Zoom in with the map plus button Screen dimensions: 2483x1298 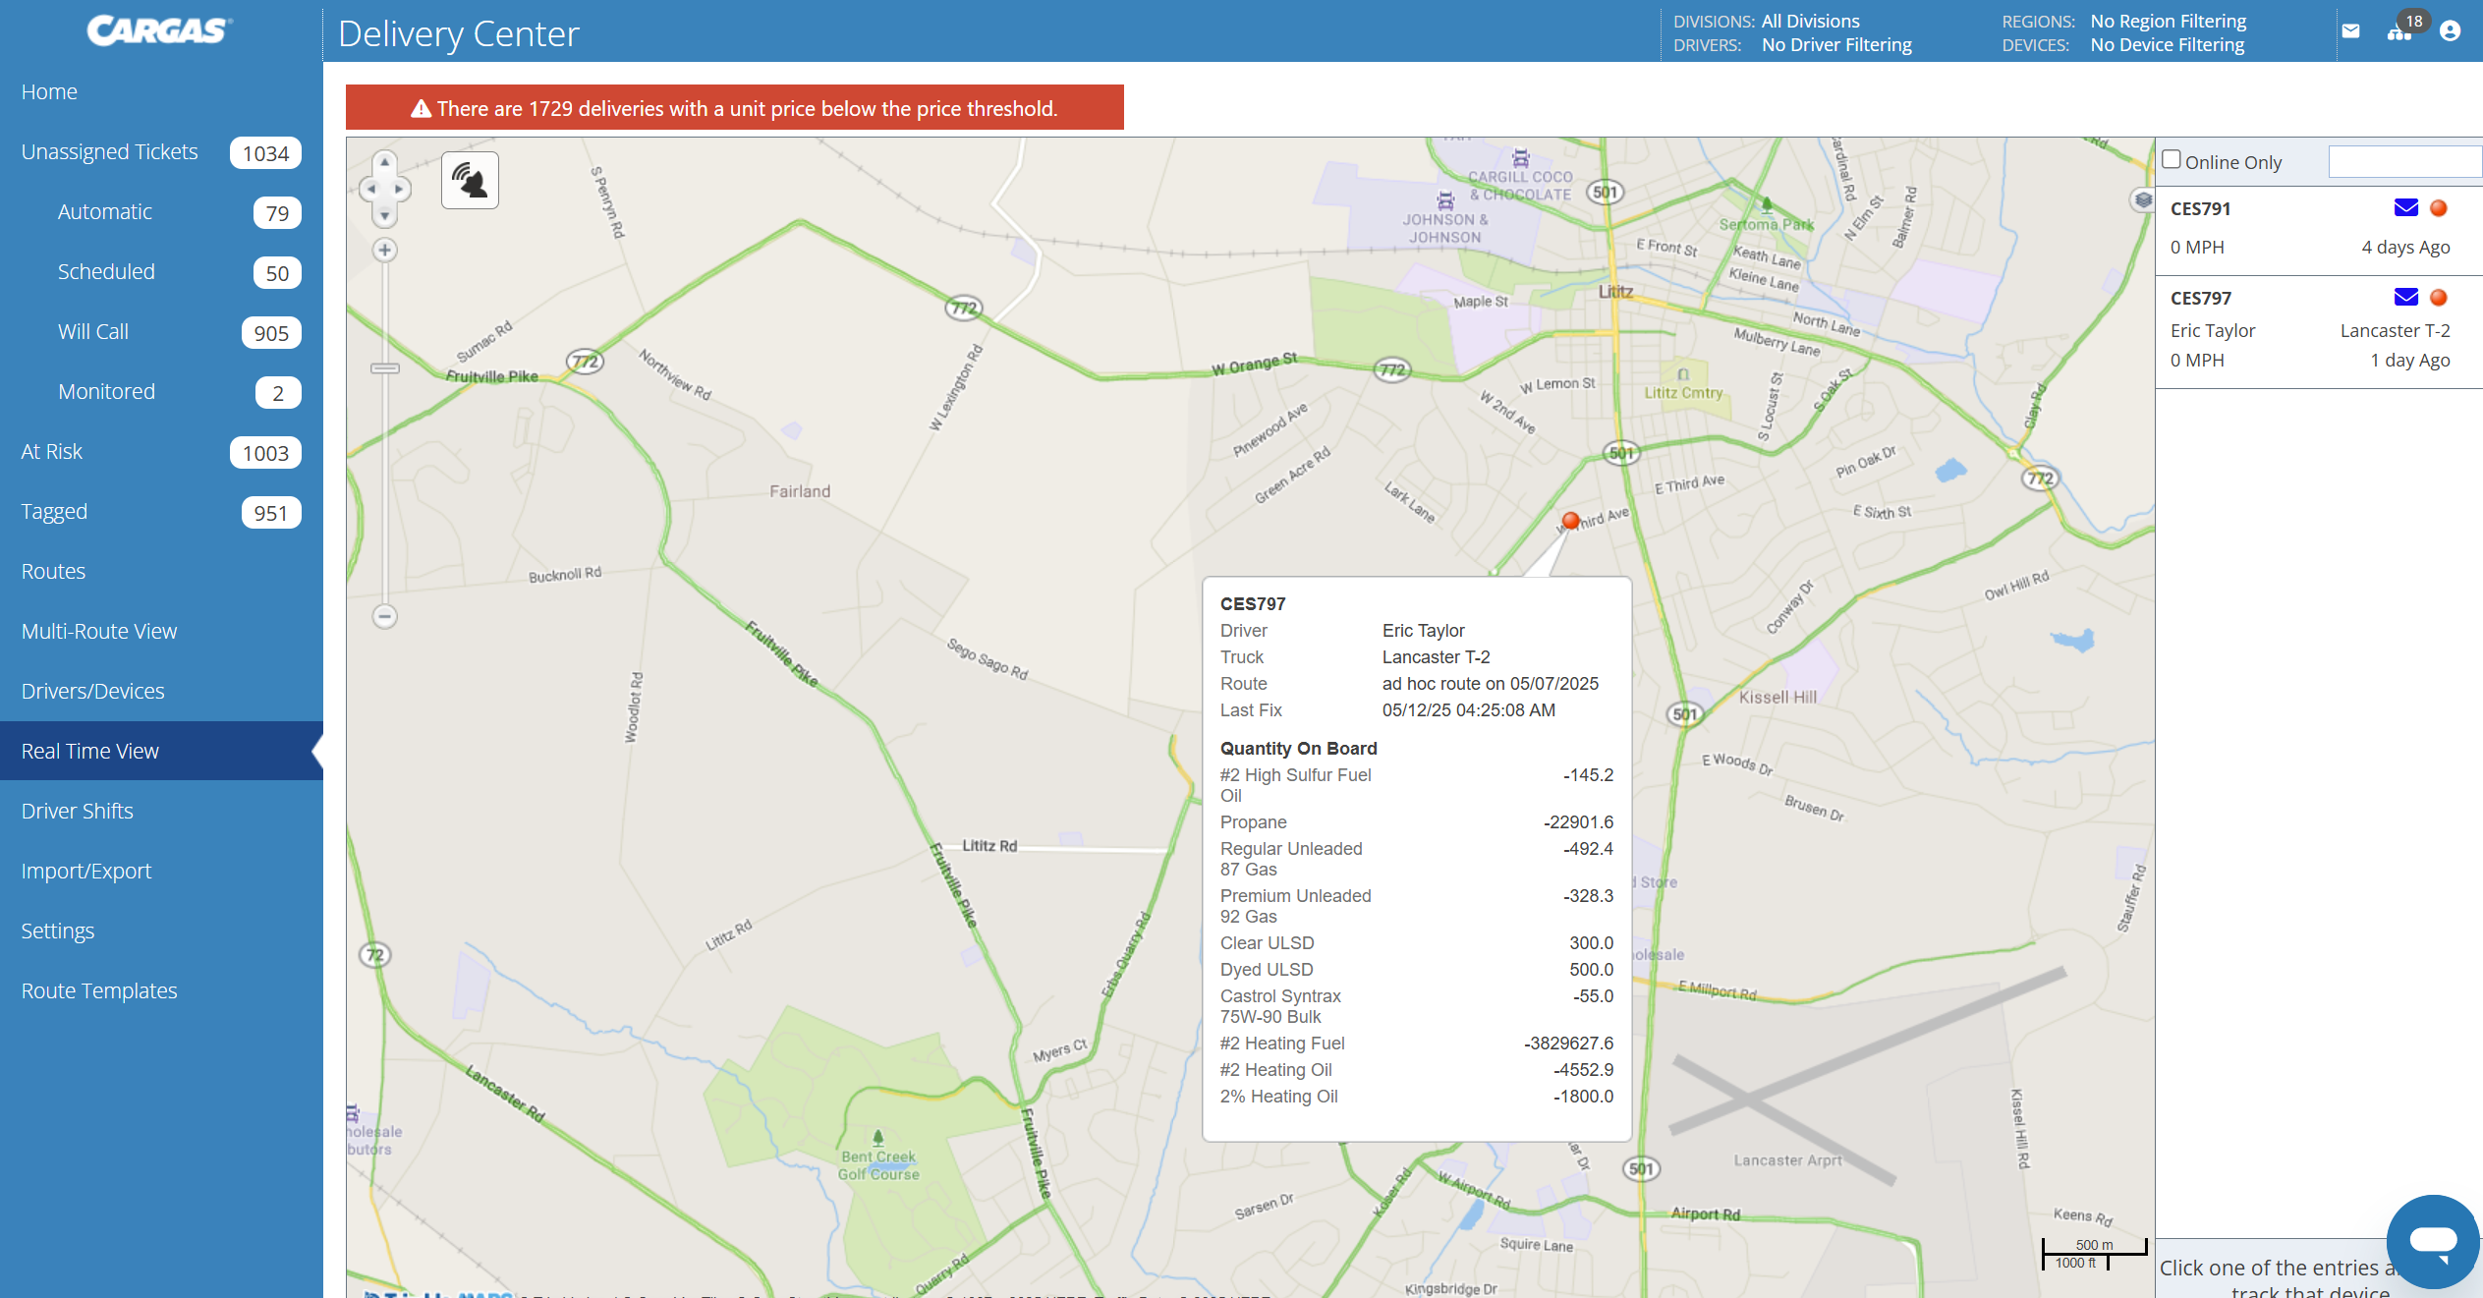click(x=384, y=251)
